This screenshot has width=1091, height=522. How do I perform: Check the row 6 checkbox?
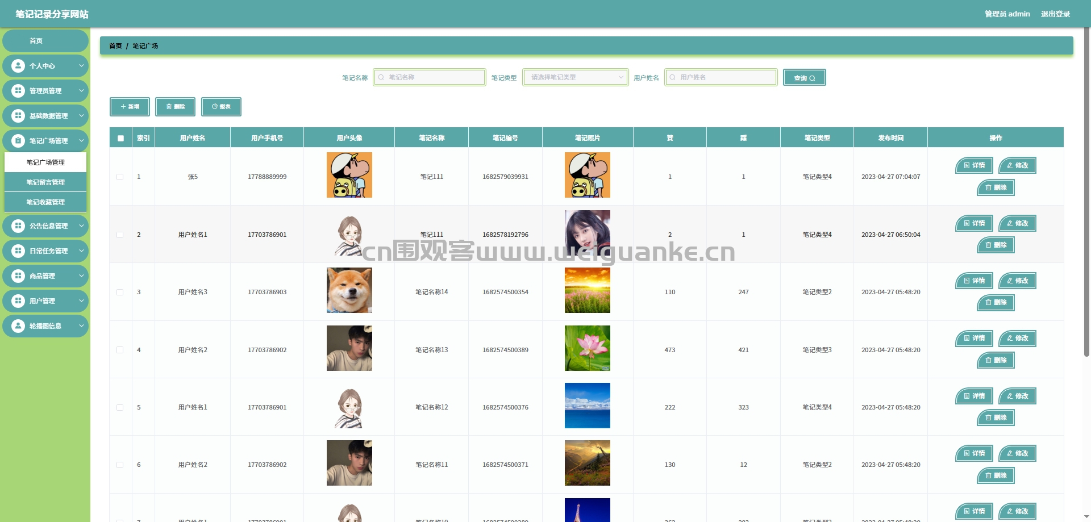point(120,465)
